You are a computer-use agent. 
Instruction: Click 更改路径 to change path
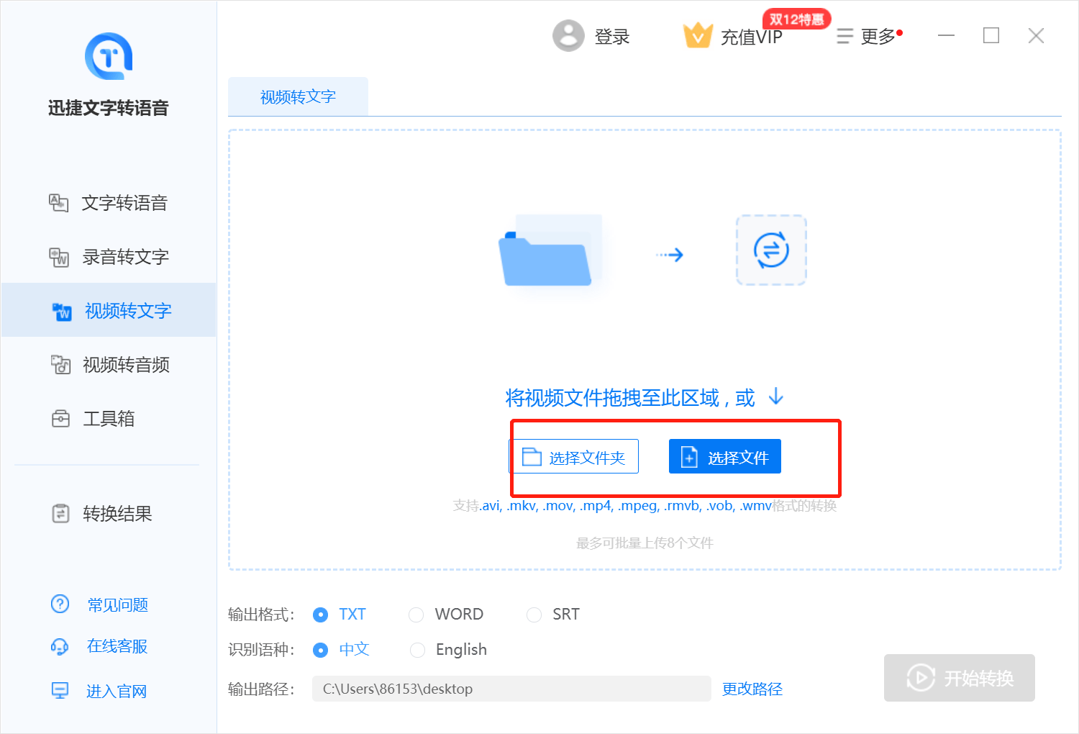[752, 689]
